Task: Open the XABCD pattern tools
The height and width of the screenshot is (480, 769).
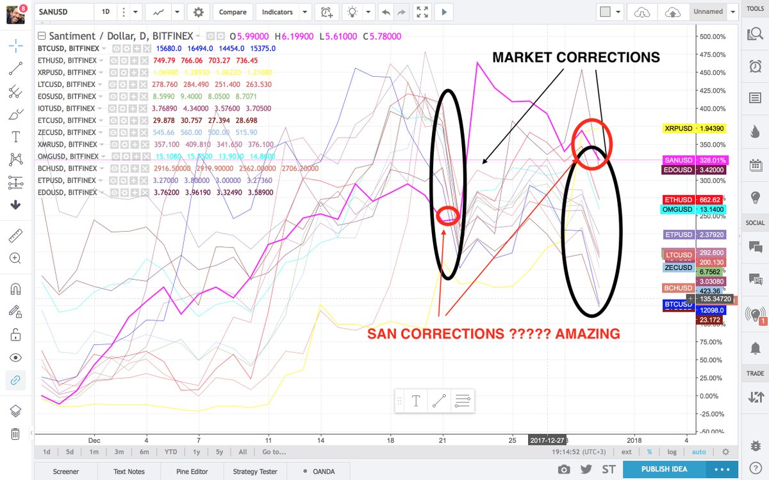Action: [16, 160]
